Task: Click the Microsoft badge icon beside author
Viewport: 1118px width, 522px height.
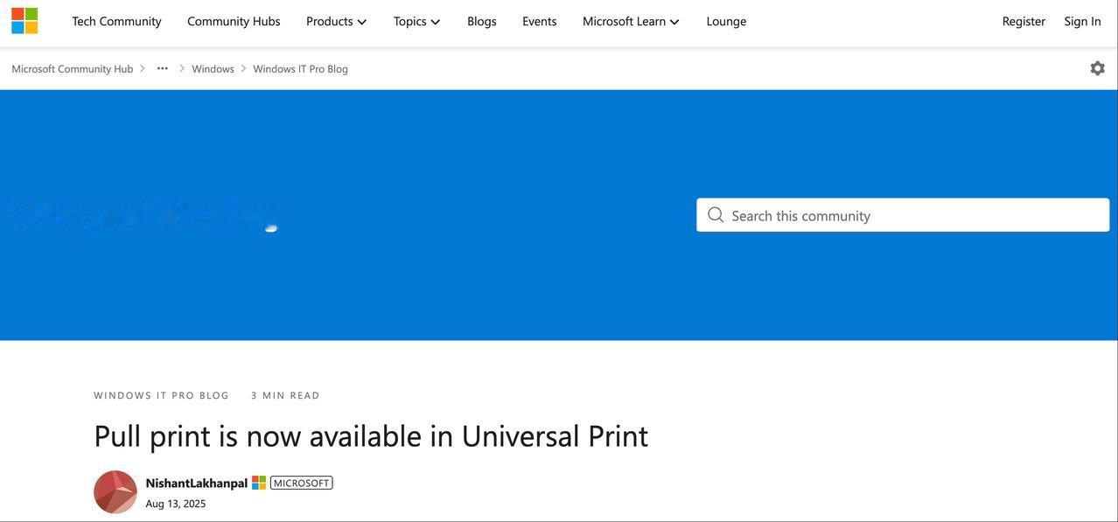Action: [x=259, y=483]
